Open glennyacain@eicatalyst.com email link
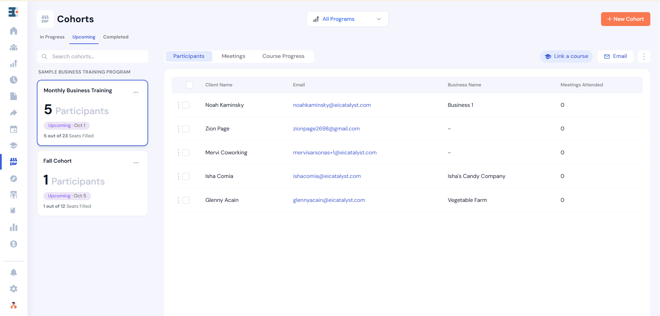The image size is (660, 316). 329,200
